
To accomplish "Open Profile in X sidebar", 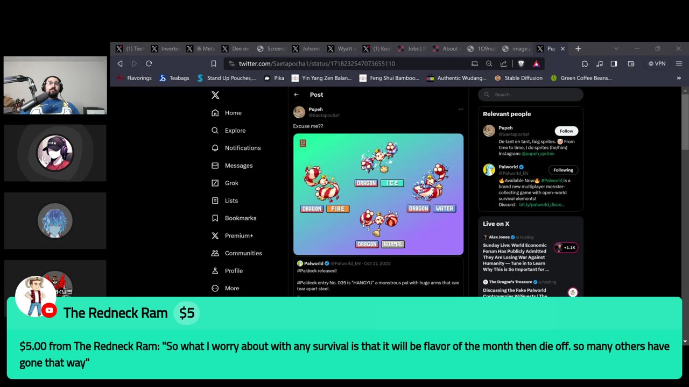I will click(227, 271).
